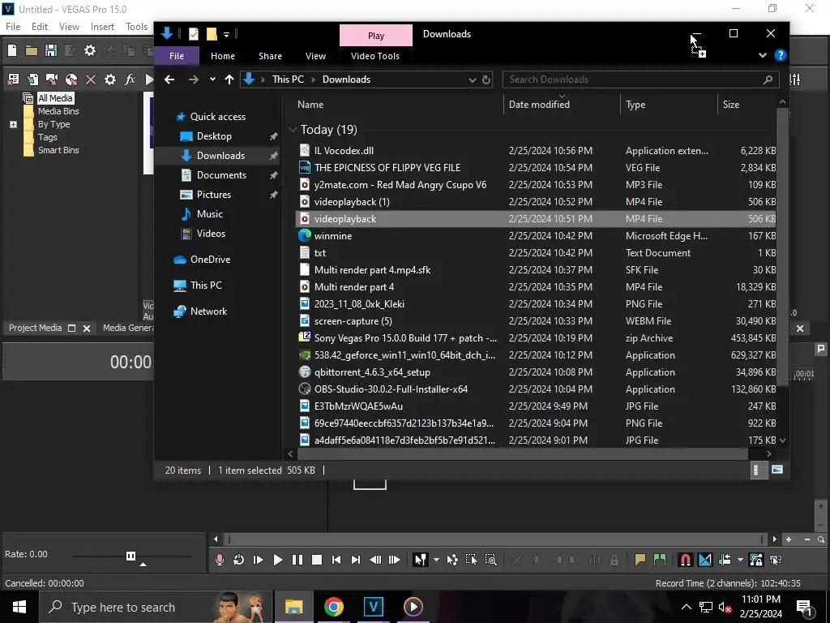Screen dimensions: 830x623
Task: Toggle Automatic Crossfades icon
Action: pyautogui.click(x=705, y=560)
